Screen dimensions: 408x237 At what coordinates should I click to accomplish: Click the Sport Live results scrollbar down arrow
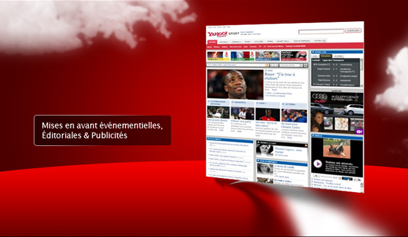pyautogui.click(x=361, y=85)
